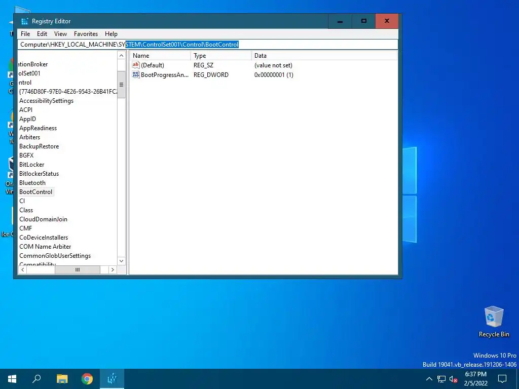Open File Explorer from the taskbar
The image size is (519, 389).
coord(62,379)
